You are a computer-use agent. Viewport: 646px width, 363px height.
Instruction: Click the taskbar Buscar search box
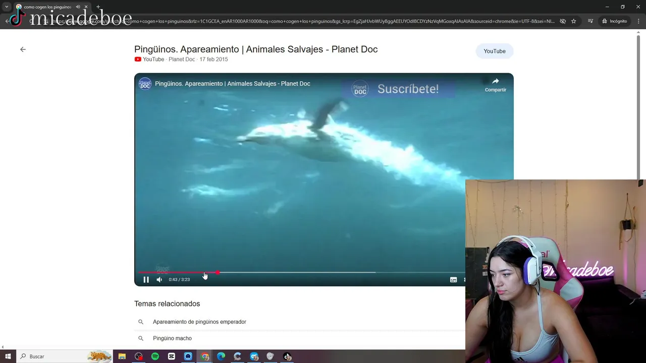(x=65, y=356)
